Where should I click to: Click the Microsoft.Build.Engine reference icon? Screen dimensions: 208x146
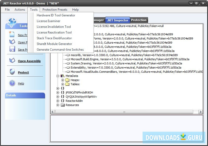pyautogui.click(x=68, y=59)
